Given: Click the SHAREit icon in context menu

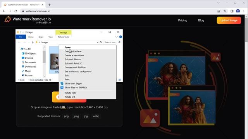Looking at the screenshot, I should tap(62, 87).
